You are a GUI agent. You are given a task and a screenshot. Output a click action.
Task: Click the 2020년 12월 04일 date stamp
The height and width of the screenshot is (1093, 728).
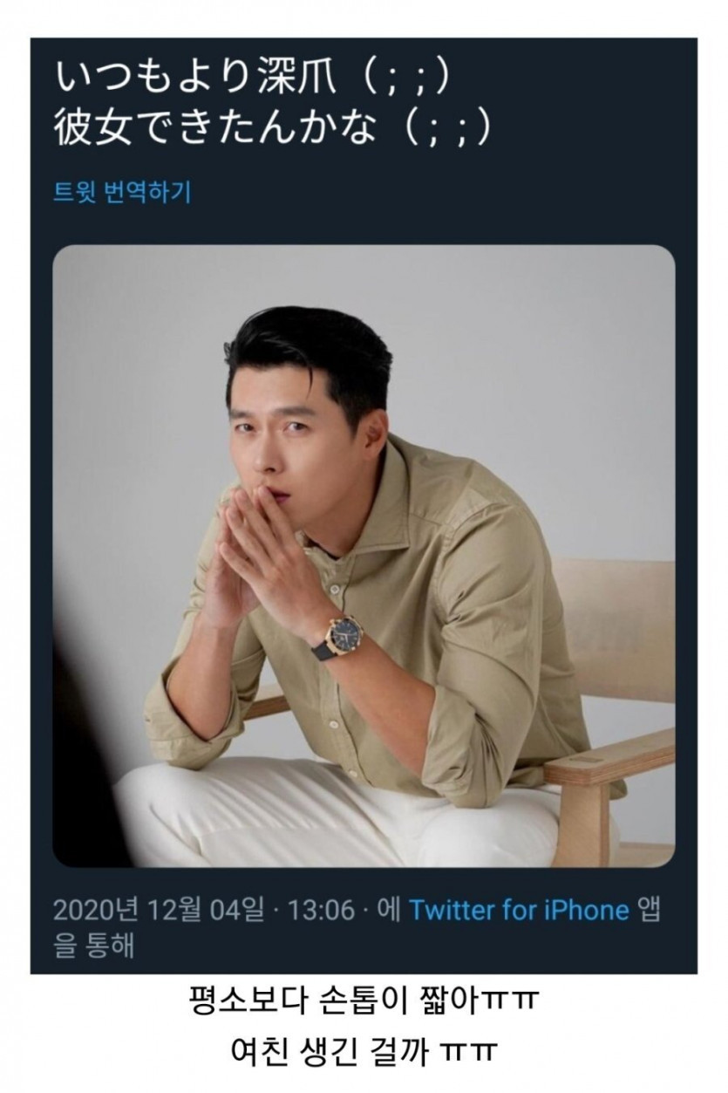[x=158, y=911]
